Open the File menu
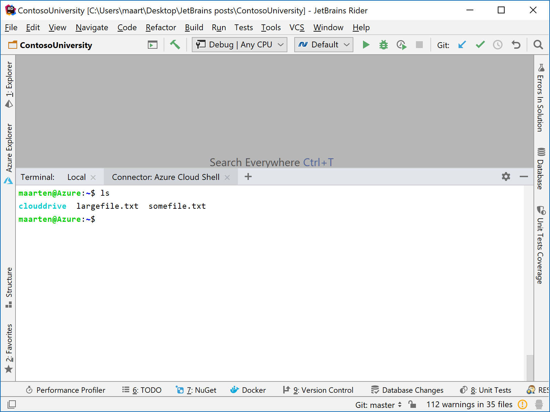This screenshot has height=412, width=550. tap(11, 27)
